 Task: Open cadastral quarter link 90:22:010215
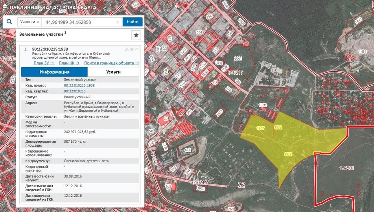[x=75, y=91]
